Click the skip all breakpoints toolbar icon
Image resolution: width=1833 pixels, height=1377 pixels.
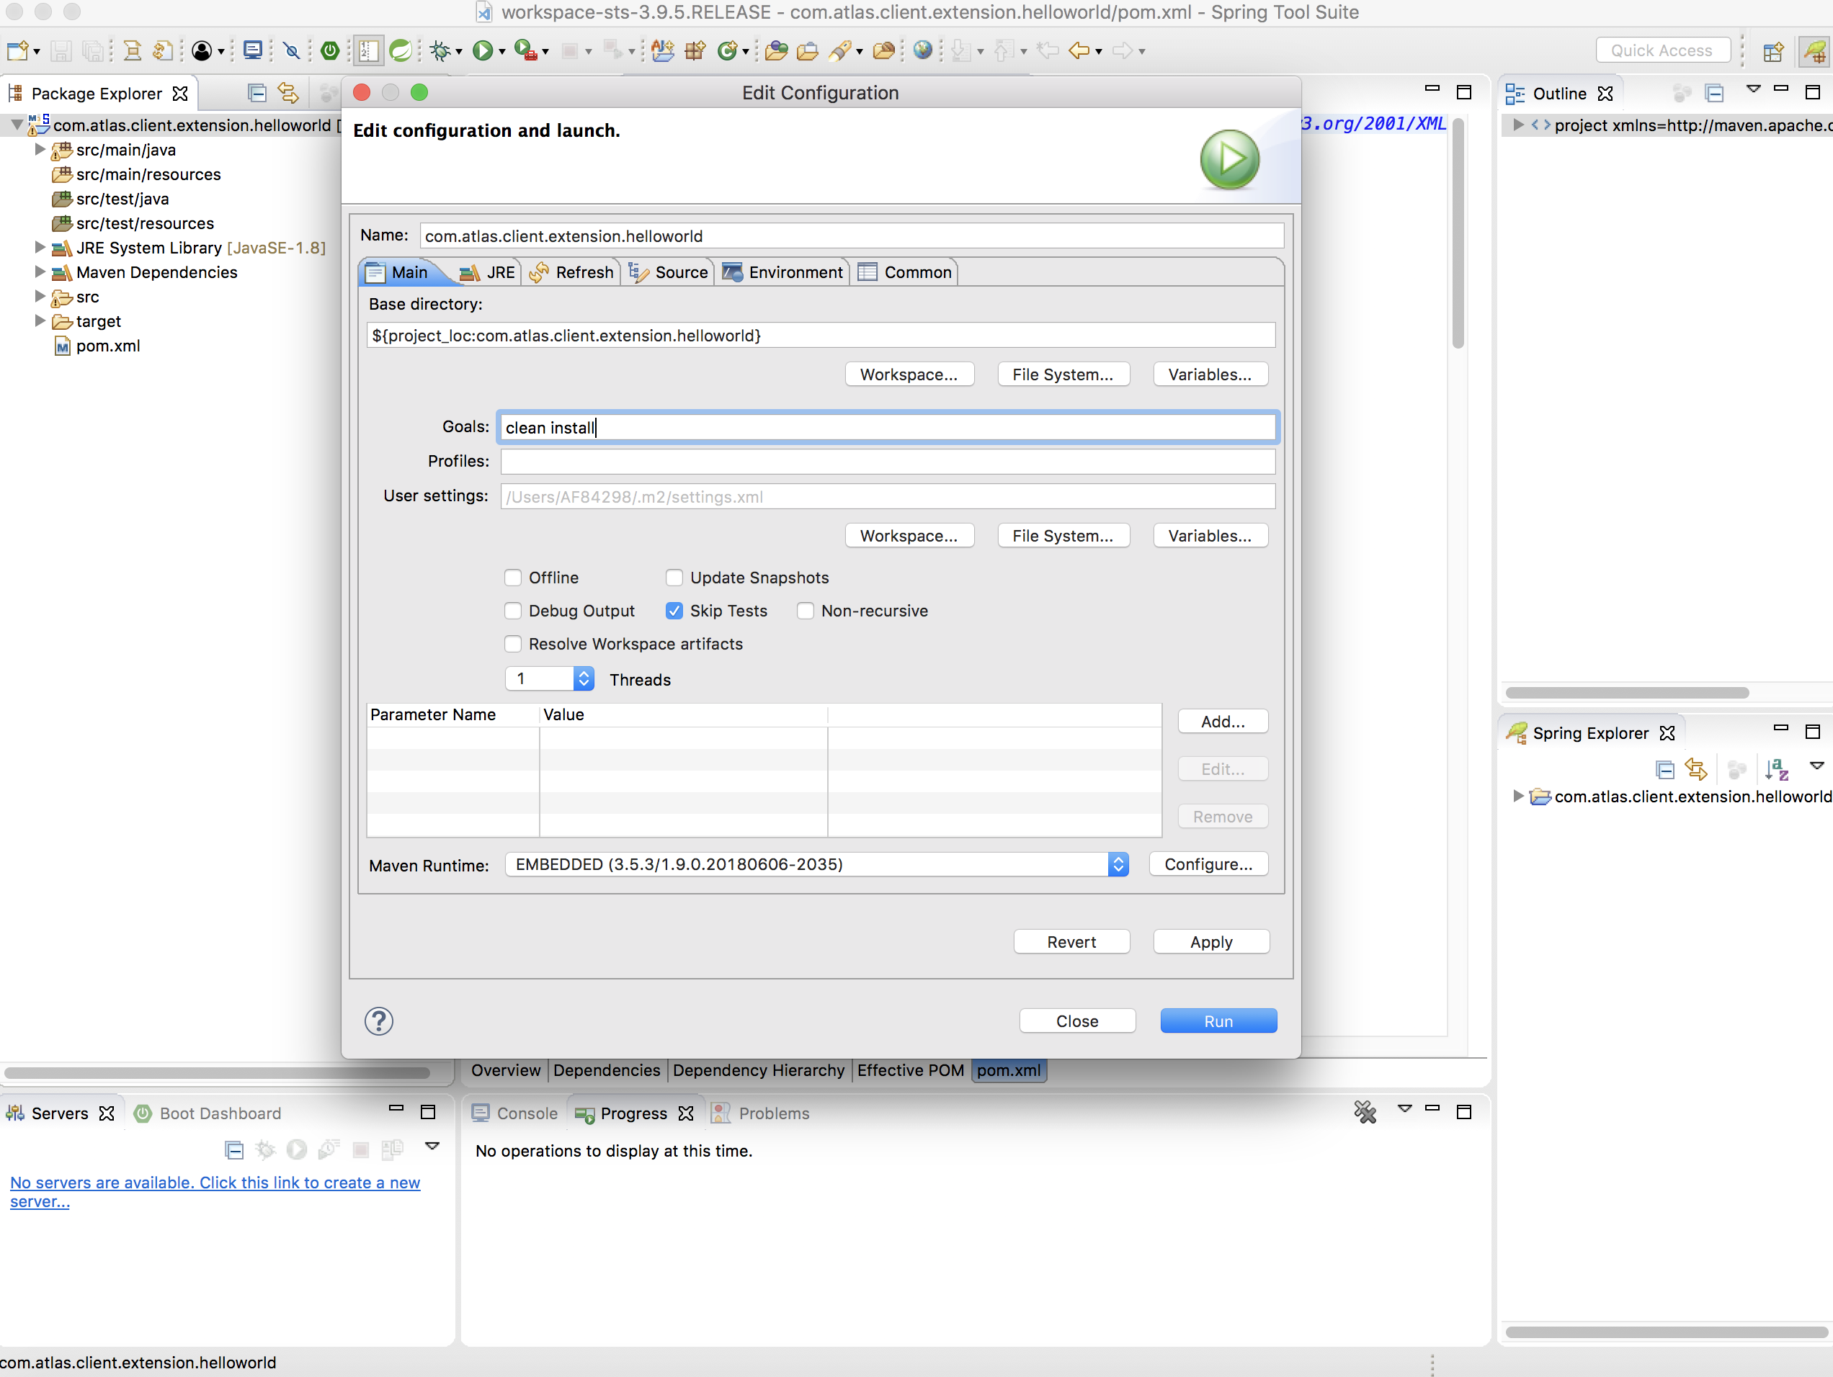click(292, 51)
